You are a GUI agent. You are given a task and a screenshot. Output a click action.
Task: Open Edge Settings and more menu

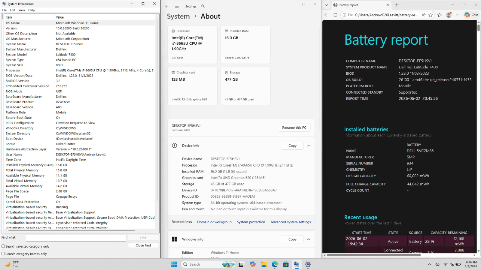pyautogui.click(x=458, y=15)
